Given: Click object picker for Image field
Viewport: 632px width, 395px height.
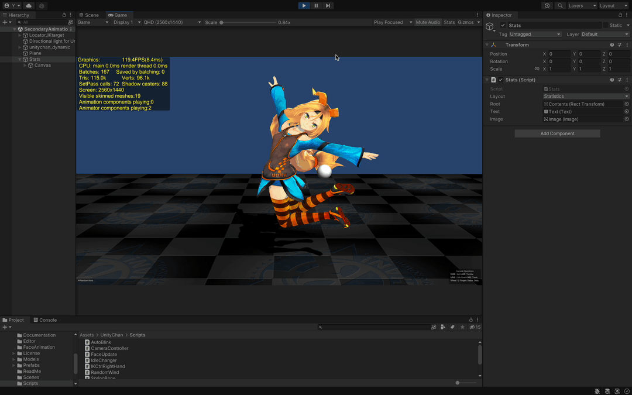Looking at the screenshot, I should [627, 119].
